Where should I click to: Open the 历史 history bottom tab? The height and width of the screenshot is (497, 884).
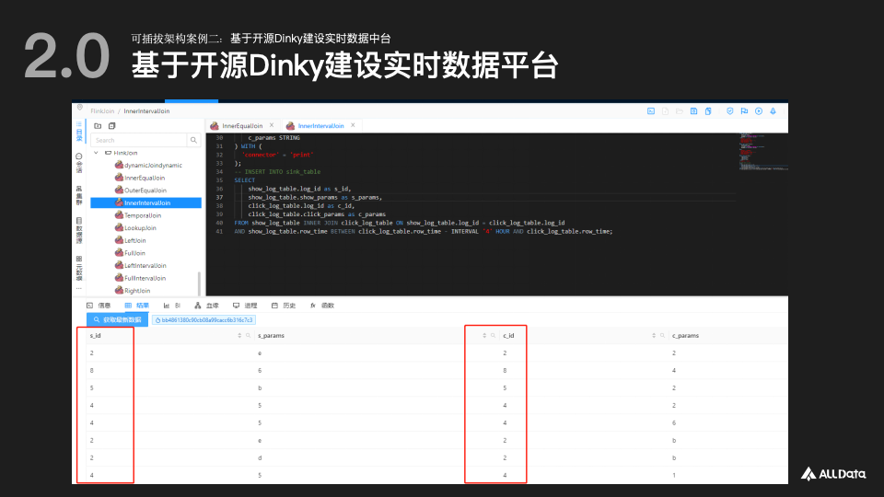[284, 306]
